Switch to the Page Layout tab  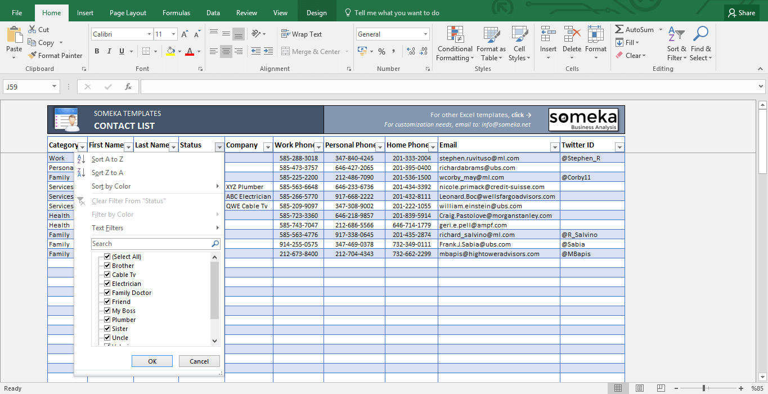(128, 12)
